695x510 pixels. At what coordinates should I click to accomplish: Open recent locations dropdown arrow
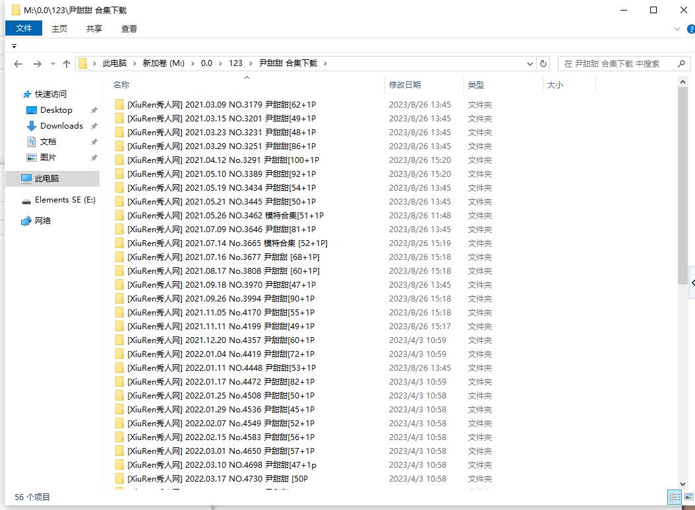(x=53, y=64)
